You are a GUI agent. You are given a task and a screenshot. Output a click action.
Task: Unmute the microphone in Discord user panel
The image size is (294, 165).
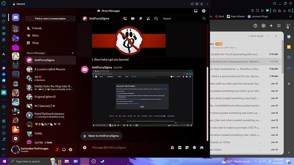pyautogui.click(x=57, y=149)
